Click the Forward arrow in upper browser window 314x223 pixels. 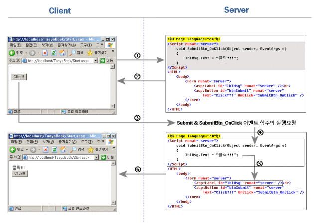pos(32,53)
